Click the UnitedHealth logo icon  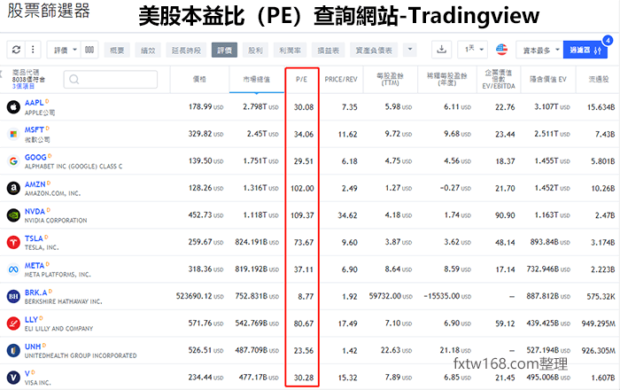click(x=13, y=350)
